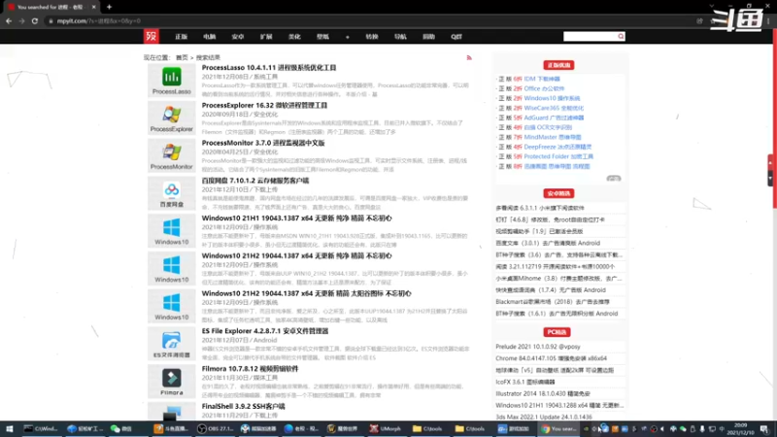Viewport: 777px width, 437px height.
Task: Go back with browser back arrow
Action: point(9,21)
